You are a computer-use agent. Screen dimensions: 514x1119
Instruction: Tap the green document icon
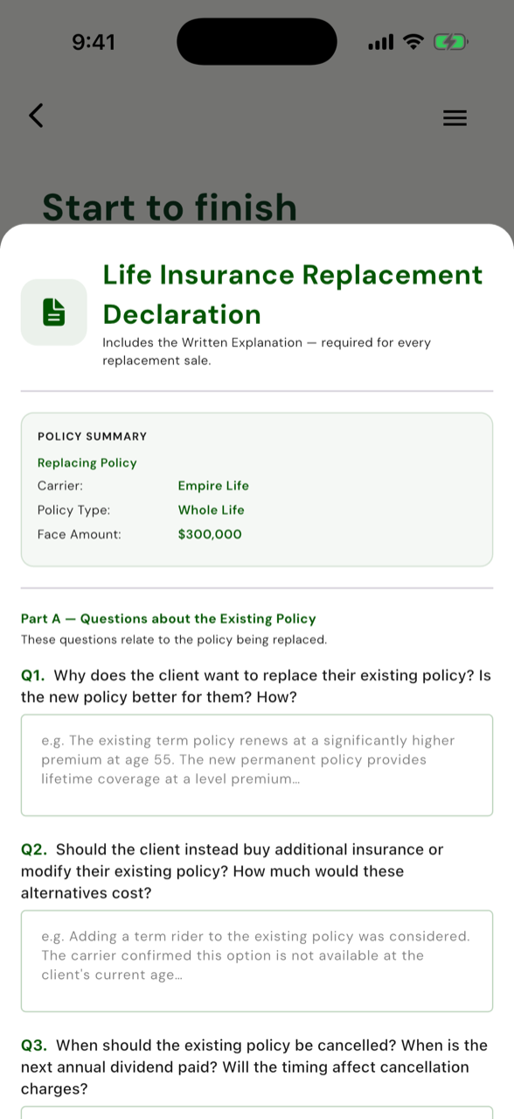click(x=54, y=312)
